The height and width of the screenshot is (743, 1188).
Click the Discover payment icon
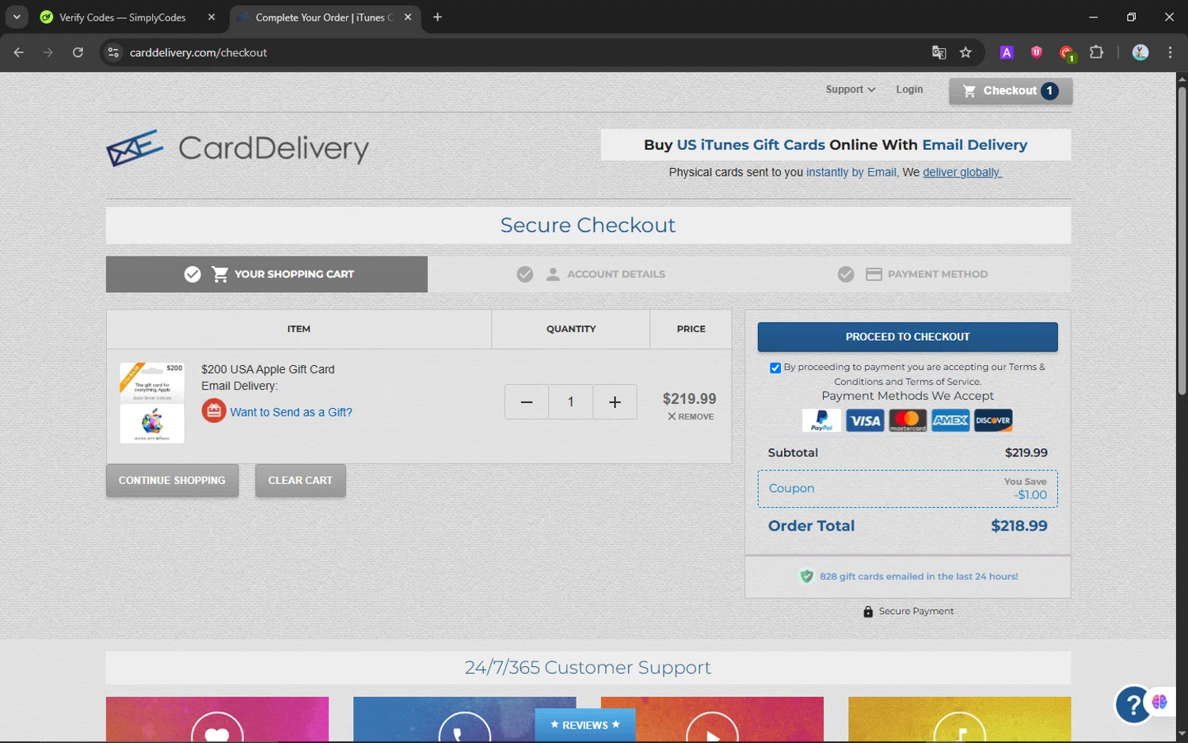click(x=993, y=421)
